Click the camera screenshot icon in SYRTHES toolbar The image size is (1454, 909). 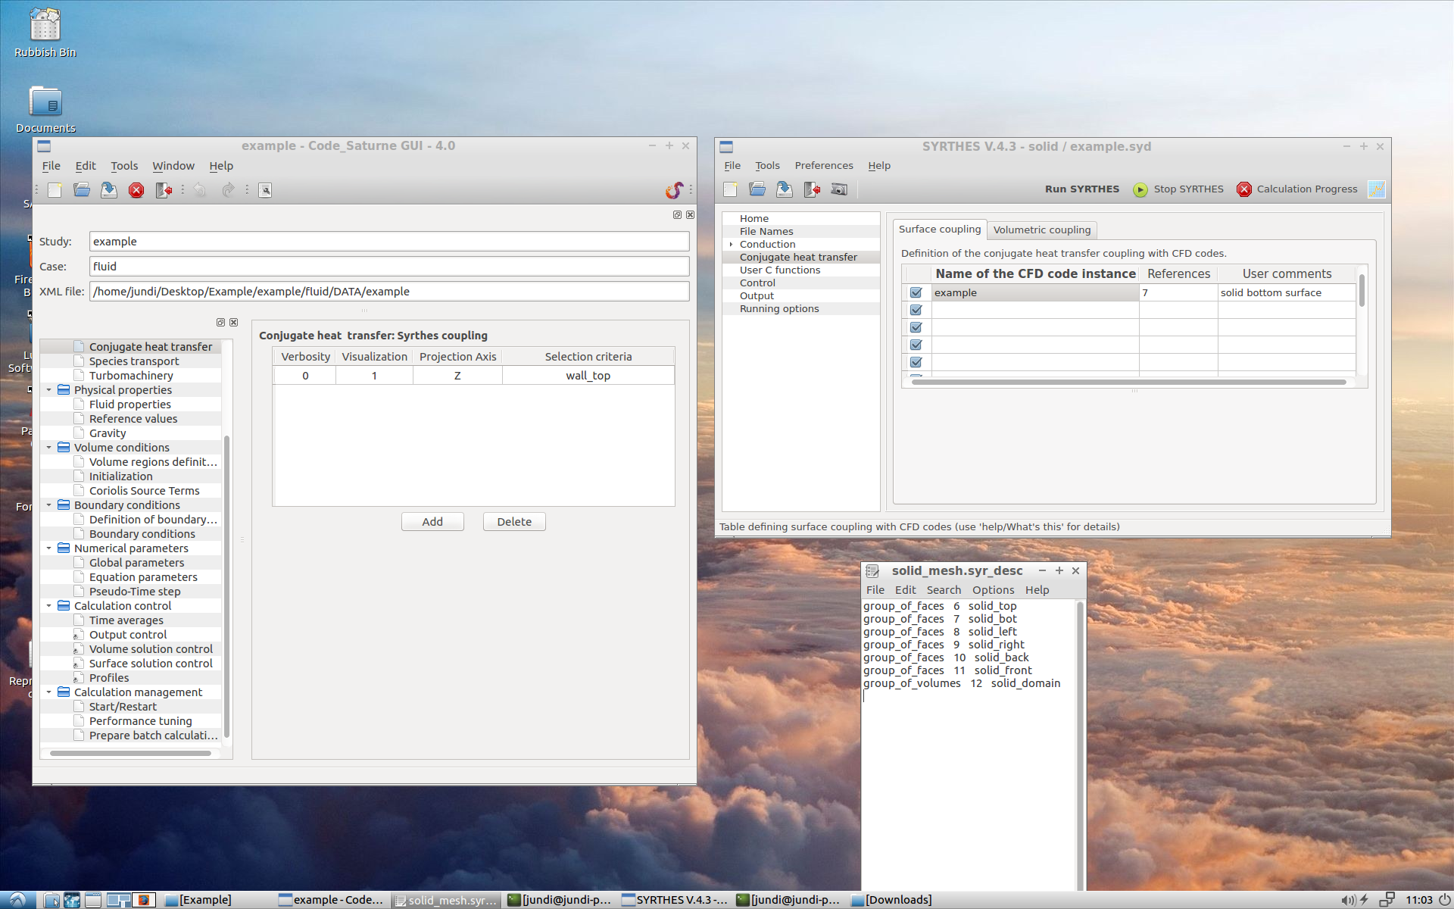[839, 189]
